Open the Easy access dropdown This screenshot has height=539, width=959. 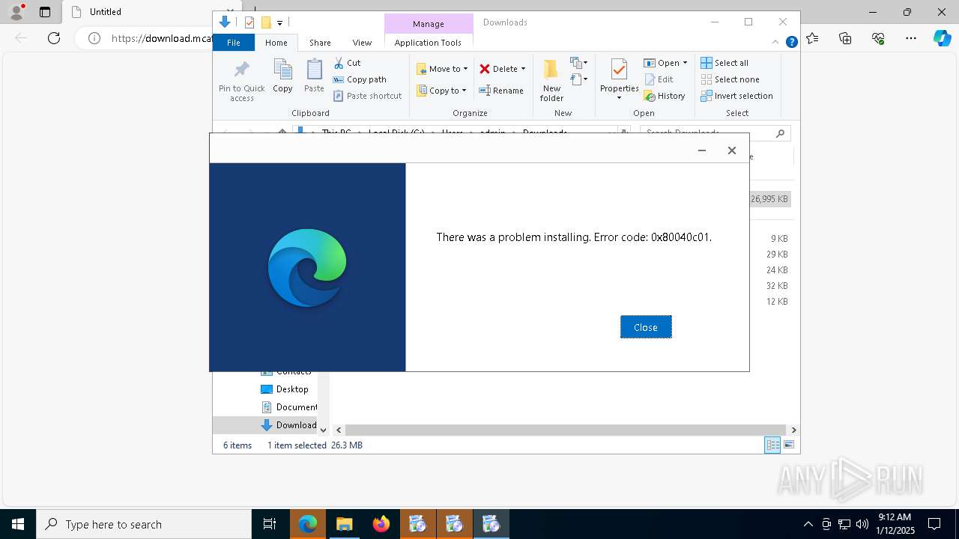click(x=578, y=79)
